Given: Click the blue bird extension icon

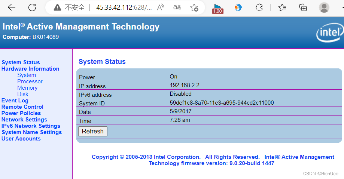Looking at the screenshot, I should point(238,8).
